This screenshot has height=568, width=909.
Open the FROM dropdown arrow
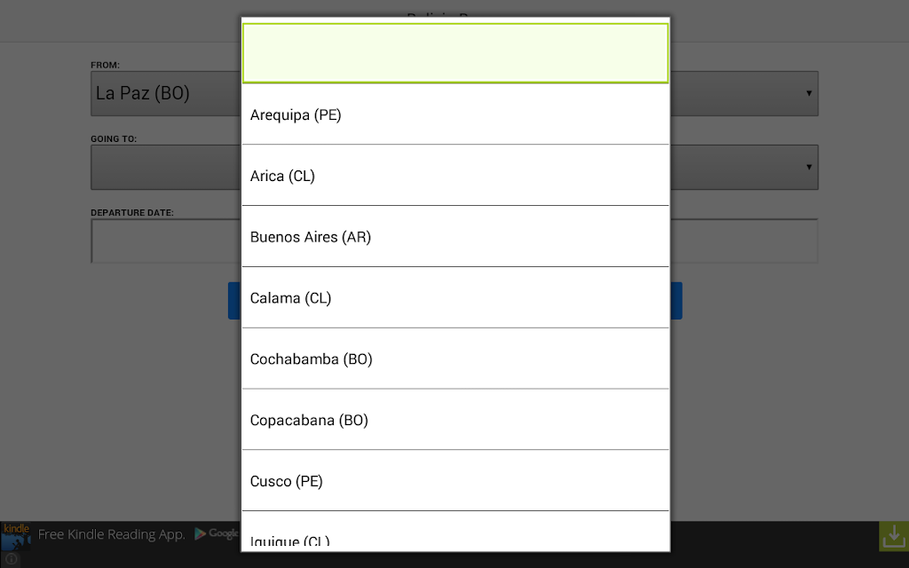click(809, 93)
